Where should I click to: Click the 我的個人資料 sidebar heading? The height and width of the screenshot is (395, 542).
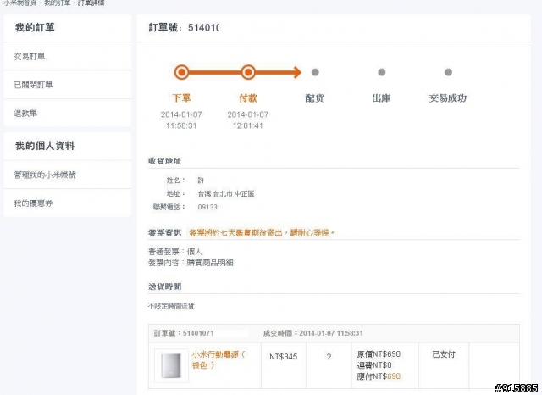[x=45, y=146]
